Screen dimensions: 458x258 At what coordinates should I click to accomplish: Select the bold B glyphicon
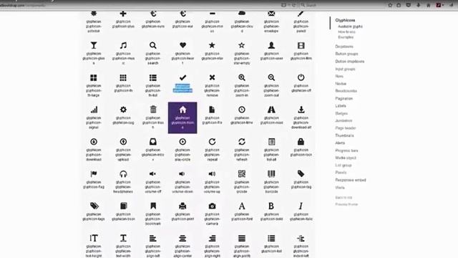point(271,206)
